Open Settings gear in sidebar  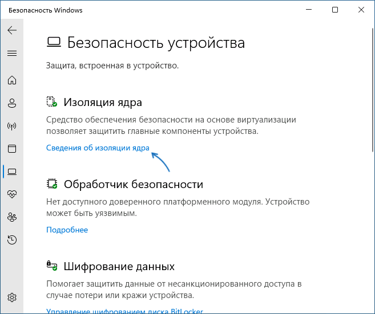pyautogui.click(x=12, y=297)
